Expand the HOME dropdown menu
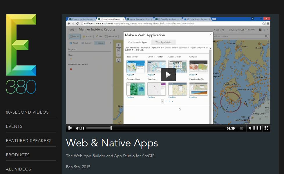Screen dimensions: 284x174 72,30
